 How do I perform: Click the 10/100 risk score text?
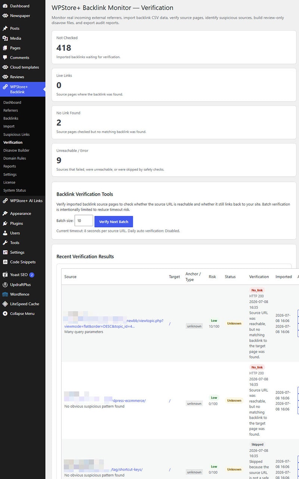214,326
